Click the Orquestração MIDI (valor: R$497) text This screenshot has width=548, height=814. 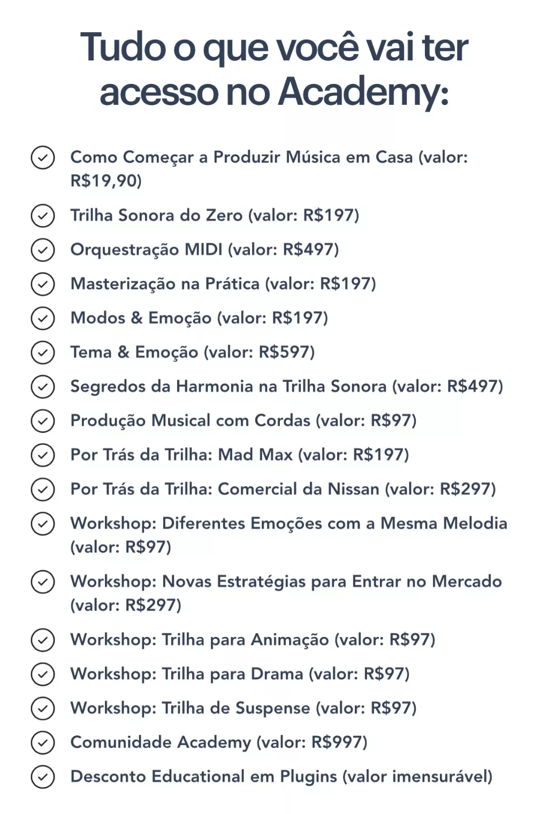pos(205,250)
